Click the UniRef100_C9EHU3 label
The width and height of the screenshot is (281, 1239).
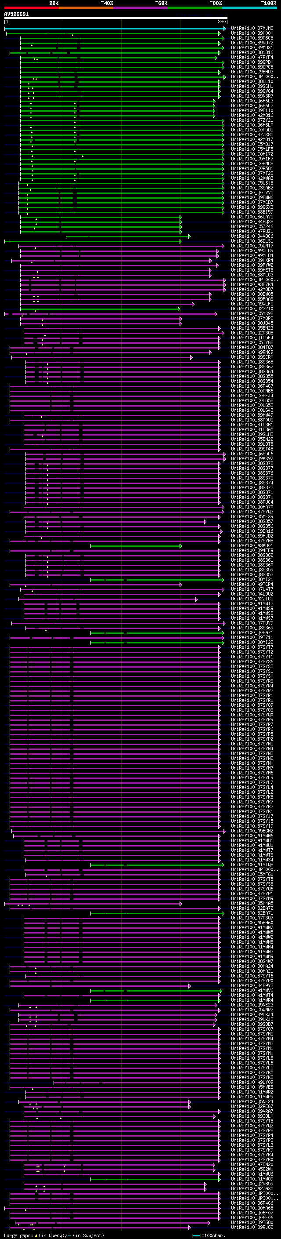coord(252,72)
